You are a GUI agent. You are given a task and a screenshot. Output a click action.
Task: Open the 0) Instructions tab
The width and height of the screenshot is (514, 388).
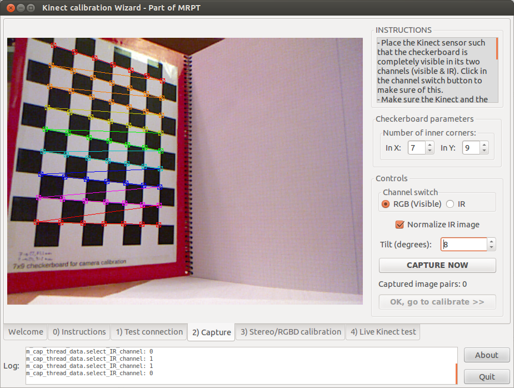(x=79, y=332)
